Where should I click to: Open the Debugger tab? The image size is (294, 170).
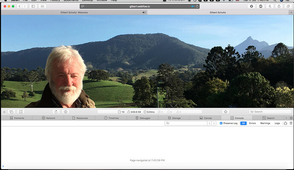143,118
